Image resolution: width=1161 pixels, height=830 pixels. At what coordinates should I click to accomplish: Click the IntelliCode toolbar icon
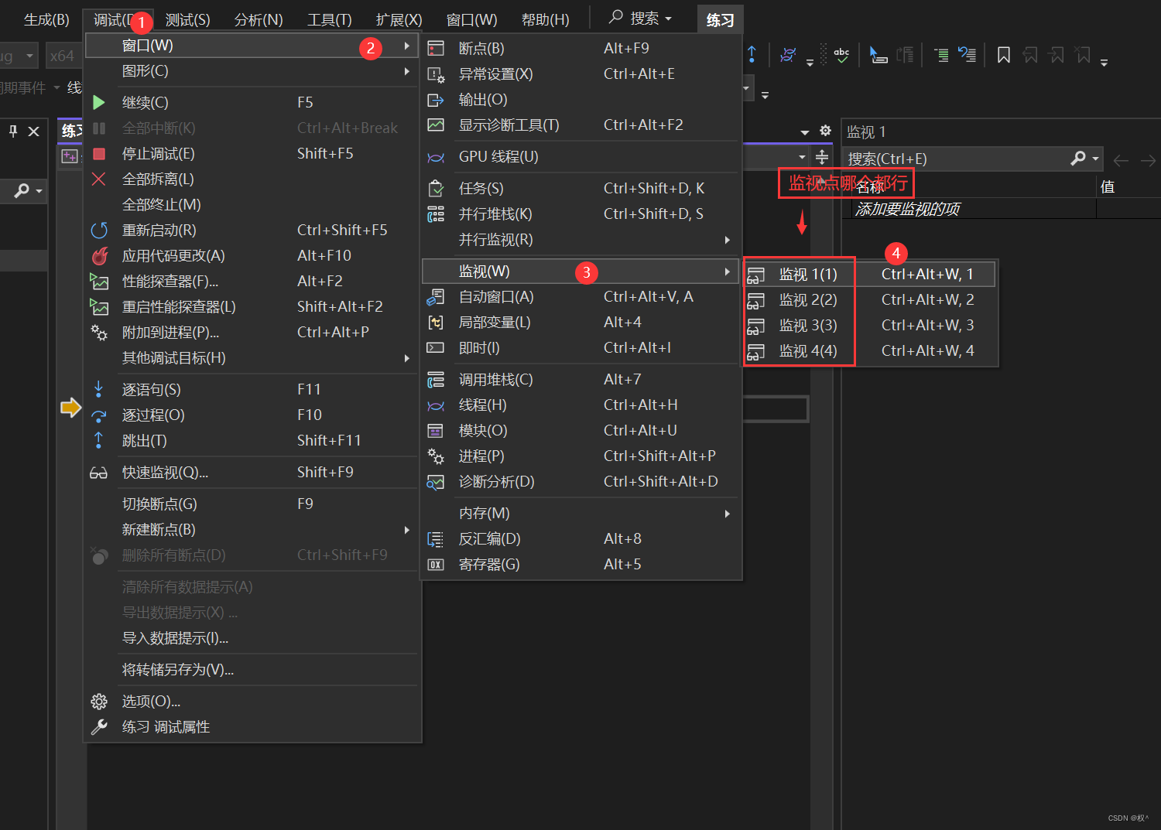pyautogui.click(x=788, y=55)
